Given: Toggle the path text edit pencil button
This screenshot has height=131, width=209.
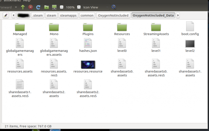Looking at the screenshot, I should [x=6, y=15].
